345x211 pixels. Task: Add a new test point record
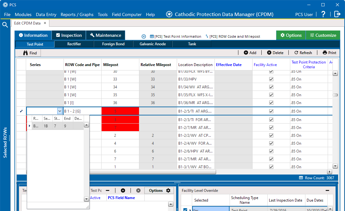click(250, 53)
